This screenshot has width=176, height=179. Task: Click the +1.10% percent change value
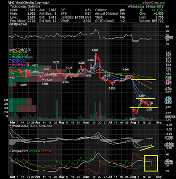(x=157, y=10)
